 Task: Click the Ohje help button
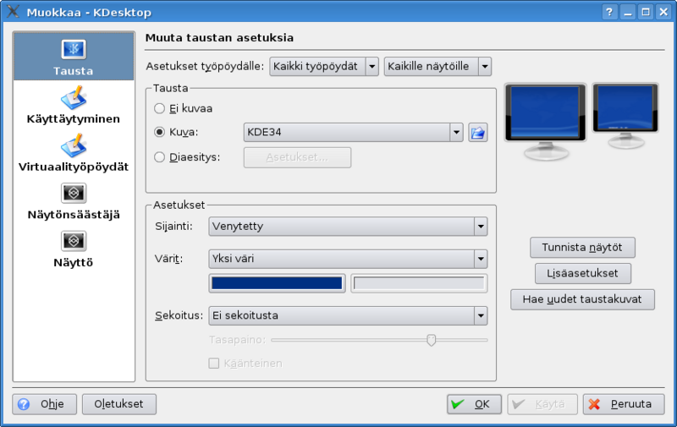(45, 404)
